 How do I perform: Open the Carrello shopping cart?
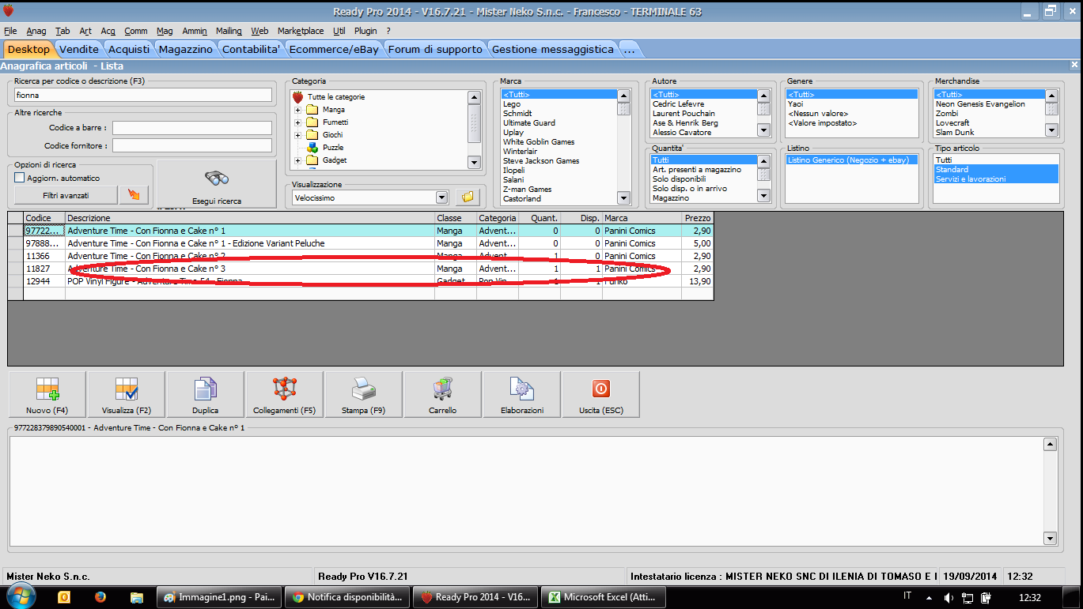pyautogui.click(x=443, y=394)
